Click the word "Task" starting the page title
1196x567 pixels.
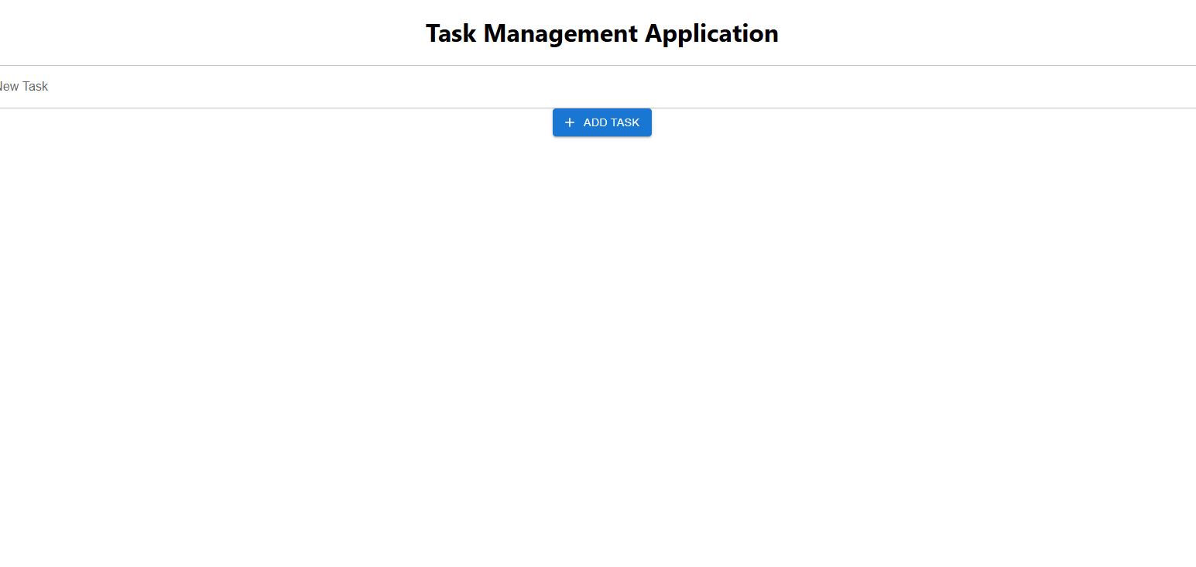451,33
